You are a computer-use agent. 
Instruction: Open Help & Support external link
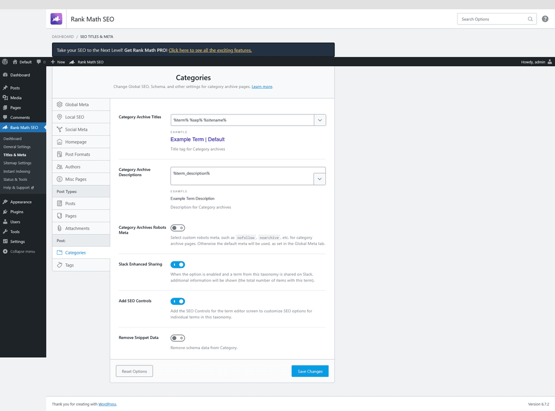pyautogui.click(x=18, y=187)
